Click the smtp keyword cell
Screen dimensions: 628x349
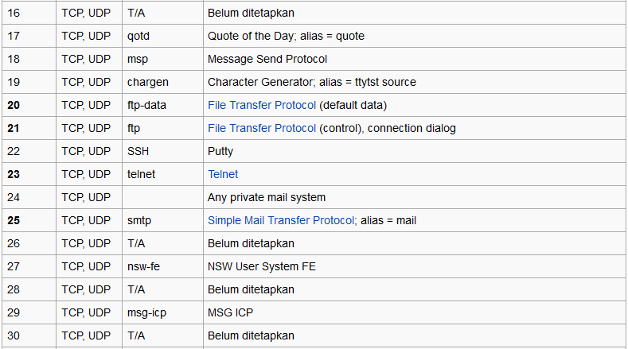tap(139, 220)
